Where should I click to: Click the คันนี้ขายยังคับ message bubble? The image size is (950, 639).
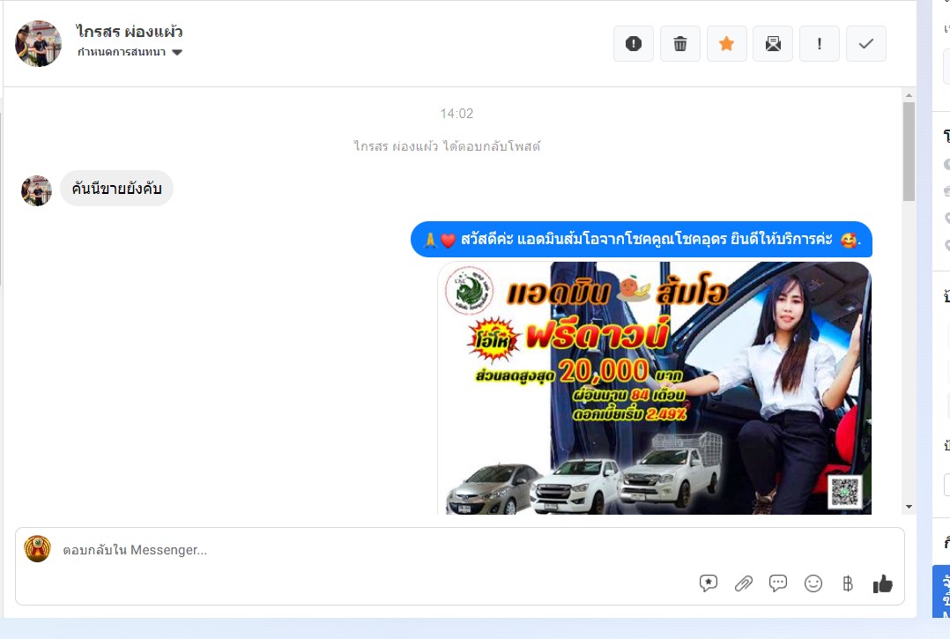[116, 189]
